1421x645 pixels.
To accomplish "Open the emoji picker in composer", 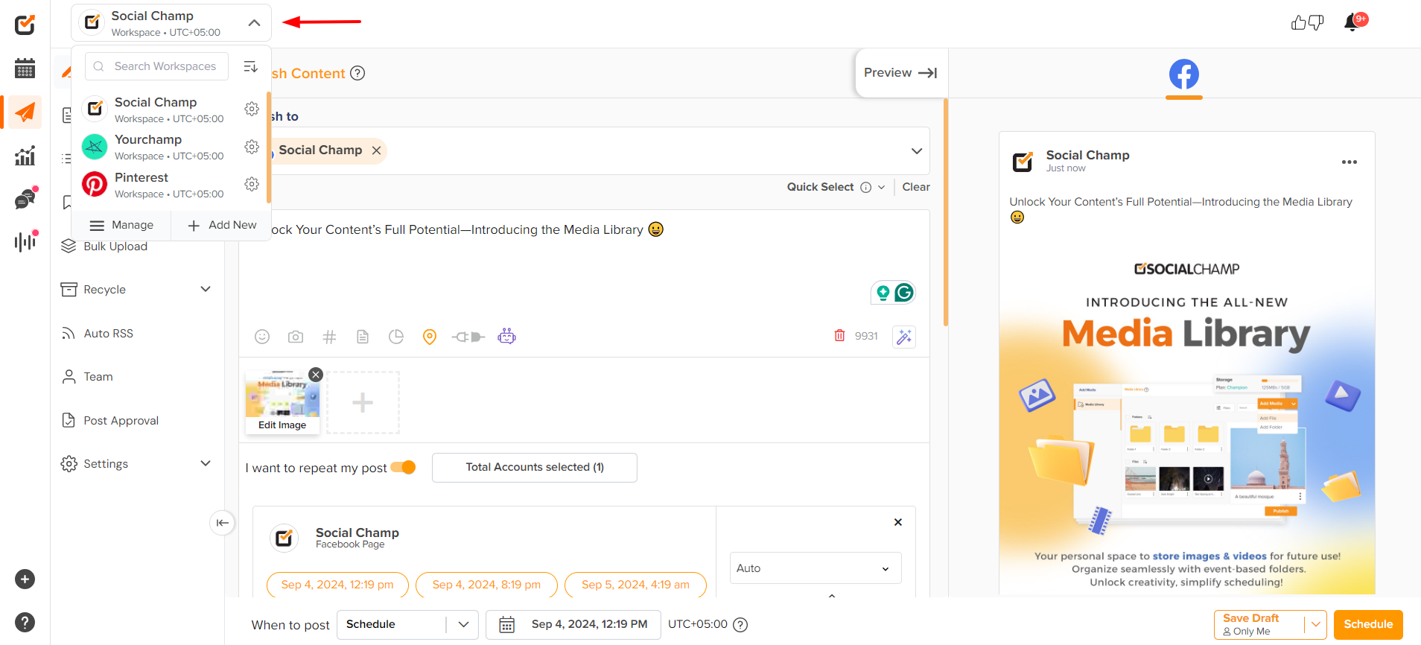I will [x=262, y=337].
